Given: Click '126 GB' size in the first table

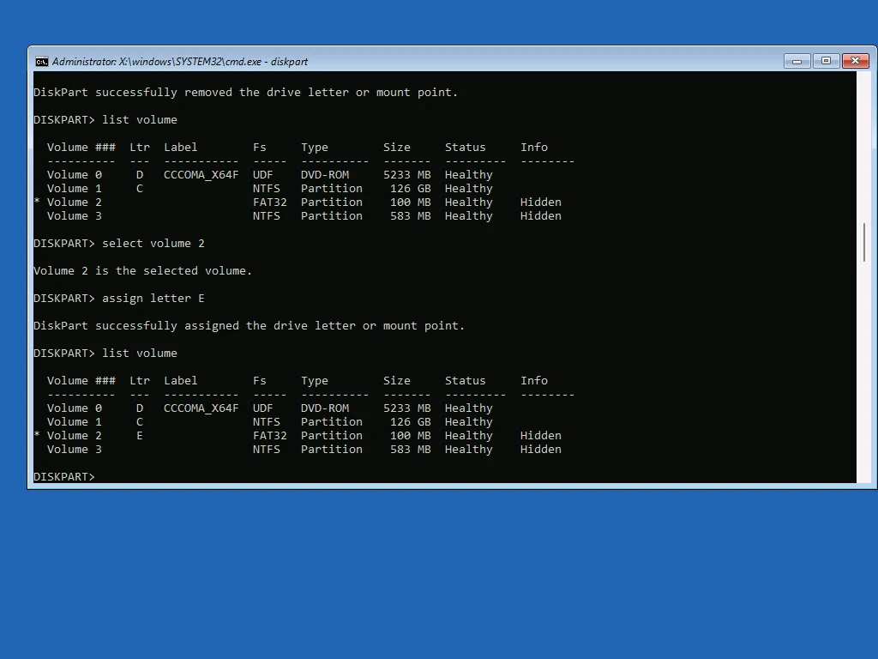Looking at the screenshot, I should (411, 188).
